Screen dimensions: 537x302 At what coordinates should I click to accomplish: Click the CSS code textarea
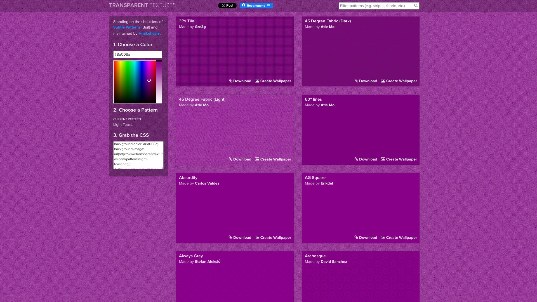point(138,155)
